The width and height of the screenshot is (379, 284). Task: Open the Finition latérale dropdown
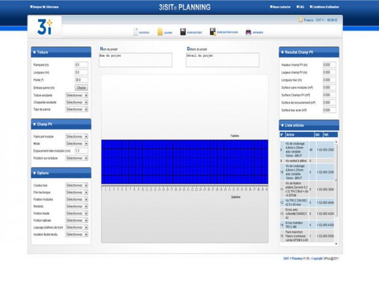coord(76,220)
